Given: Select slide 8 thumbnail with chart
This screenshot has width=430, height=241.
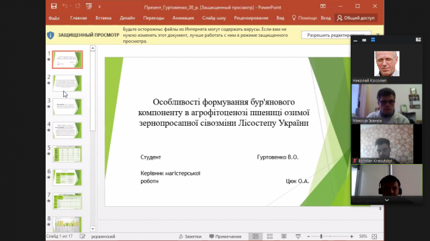Looking at the screenshot, I should click(67, 224).
